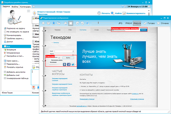Click Найти in the task window
The image size is (171, 114).
[118, 13]
